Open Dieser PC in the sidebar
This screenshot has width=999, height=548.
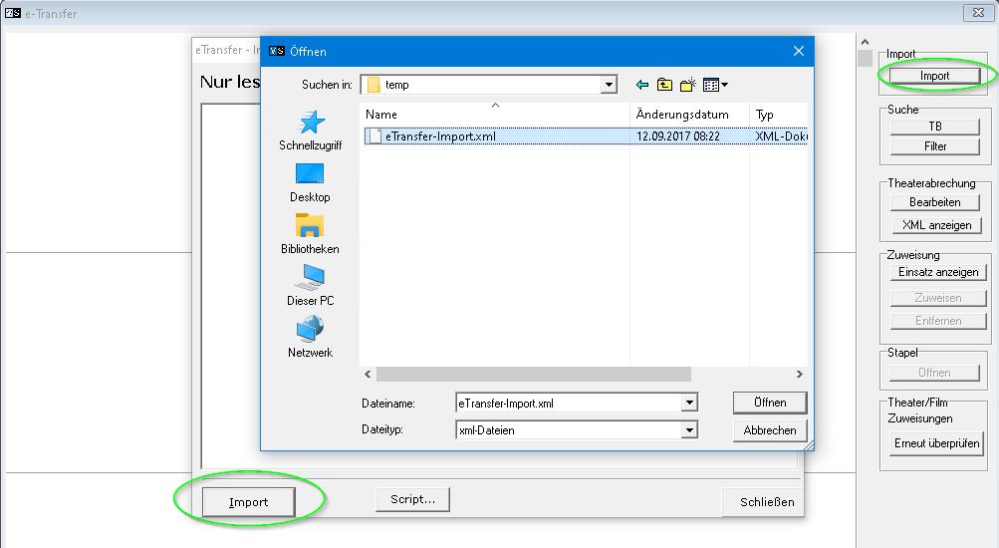click(310, 285)
